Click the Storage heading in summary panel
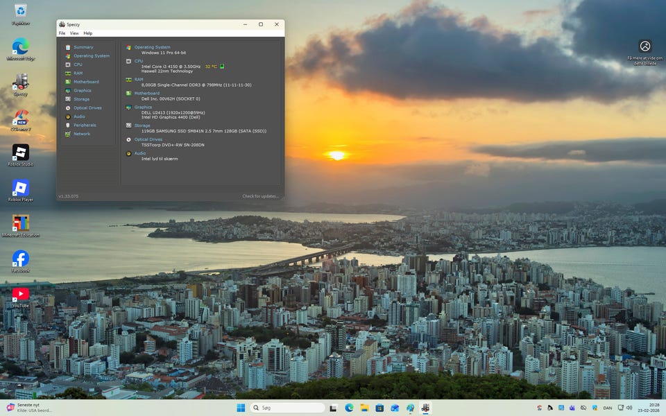The width and height of the screenshot is (666, 416). click(x=142, y=125)
